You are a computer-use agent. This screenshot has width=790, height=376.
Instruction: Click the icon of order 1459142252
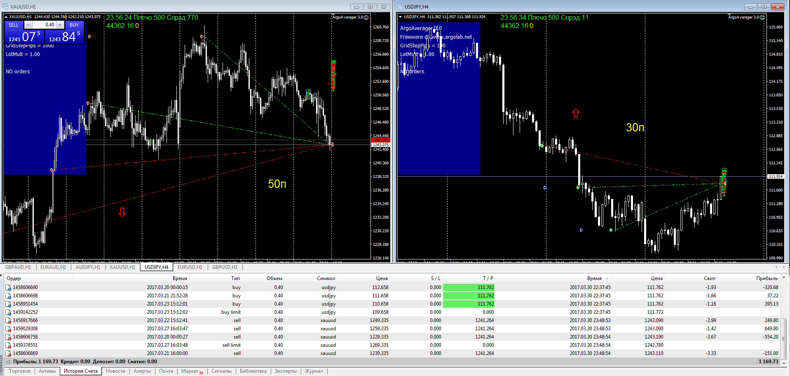(x=8, y=312)
